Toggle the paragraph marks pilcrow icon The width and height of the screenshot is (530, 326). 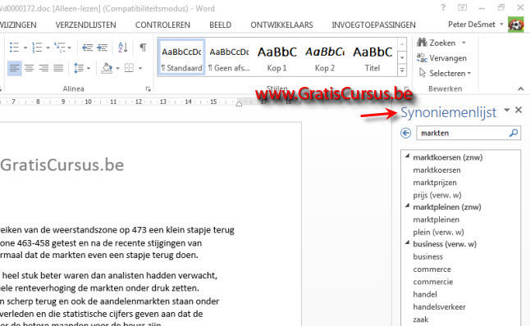tap(144, 48)
